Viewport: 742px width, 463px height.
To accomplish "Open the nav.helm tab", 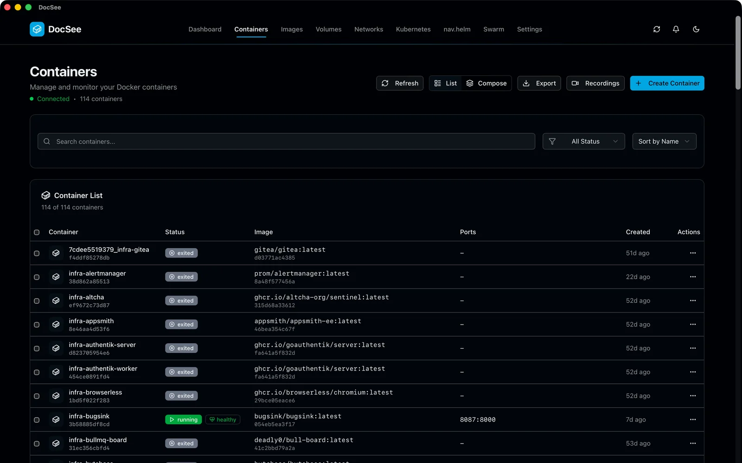I will pos(457,29).
